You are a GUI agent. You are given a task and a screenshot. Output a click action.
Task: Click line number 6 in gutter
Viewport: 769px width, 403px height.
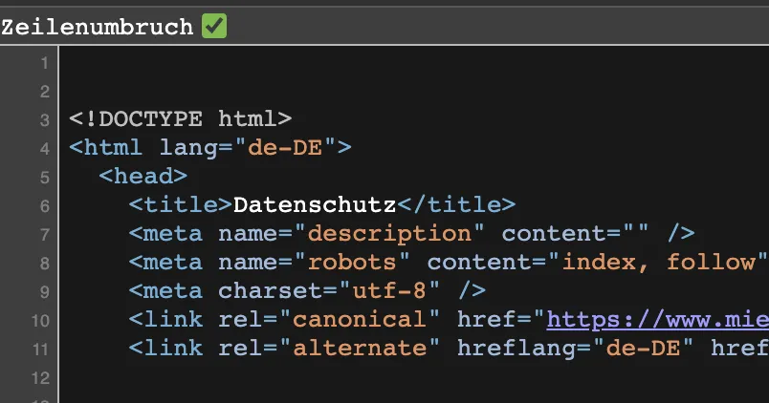point(45,206)
